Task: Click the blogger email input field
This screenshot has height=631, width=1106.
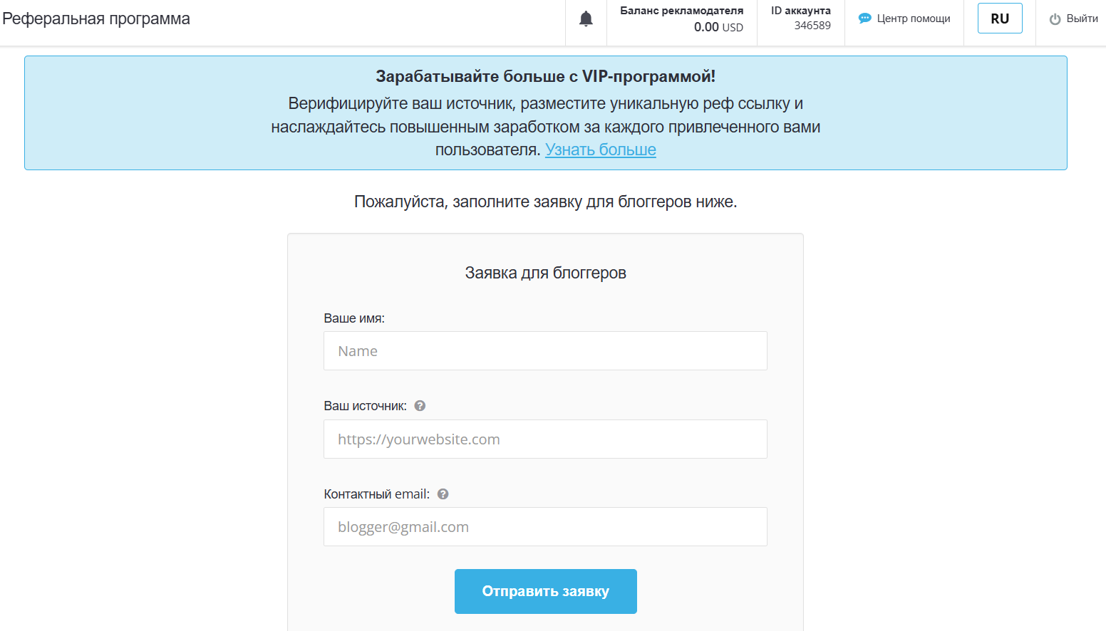Action: (x=545, y=527)
